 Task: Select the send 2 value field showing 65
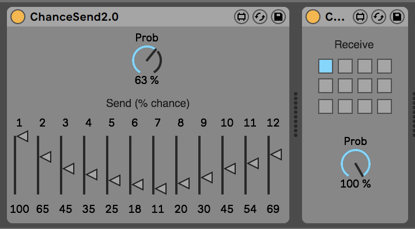[x=42, y=209]
